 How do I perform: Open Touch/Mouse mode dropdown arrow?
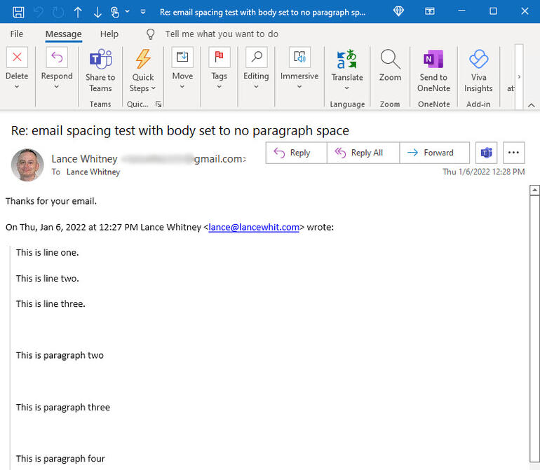[x=127, y=12]
